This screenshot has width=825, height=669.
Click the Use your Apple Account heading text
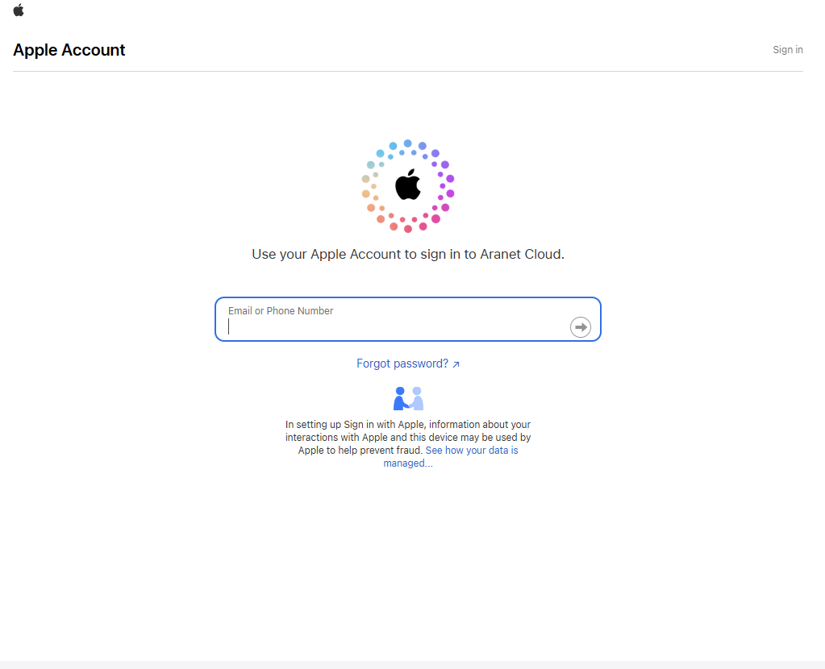click(355, 254)
